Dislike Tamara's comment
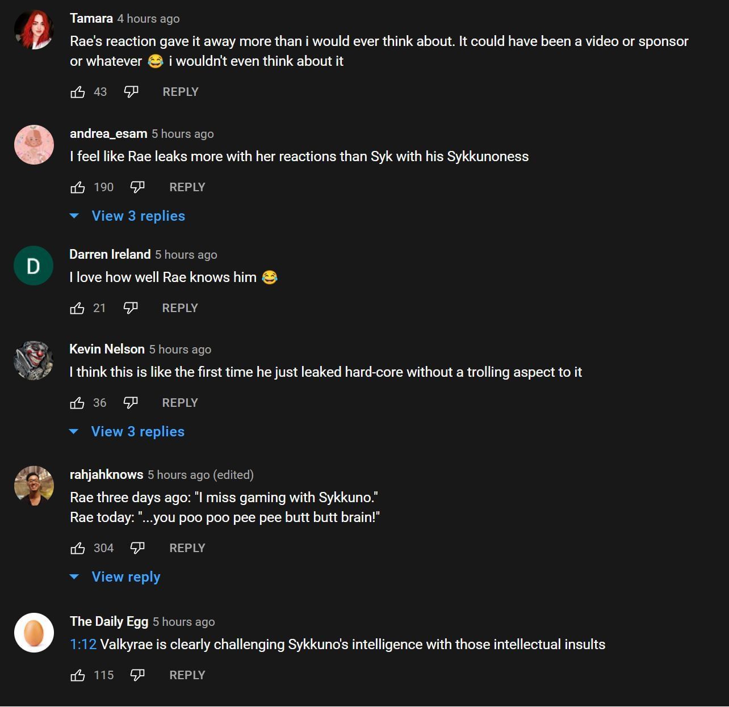 (x=131, y=92)
